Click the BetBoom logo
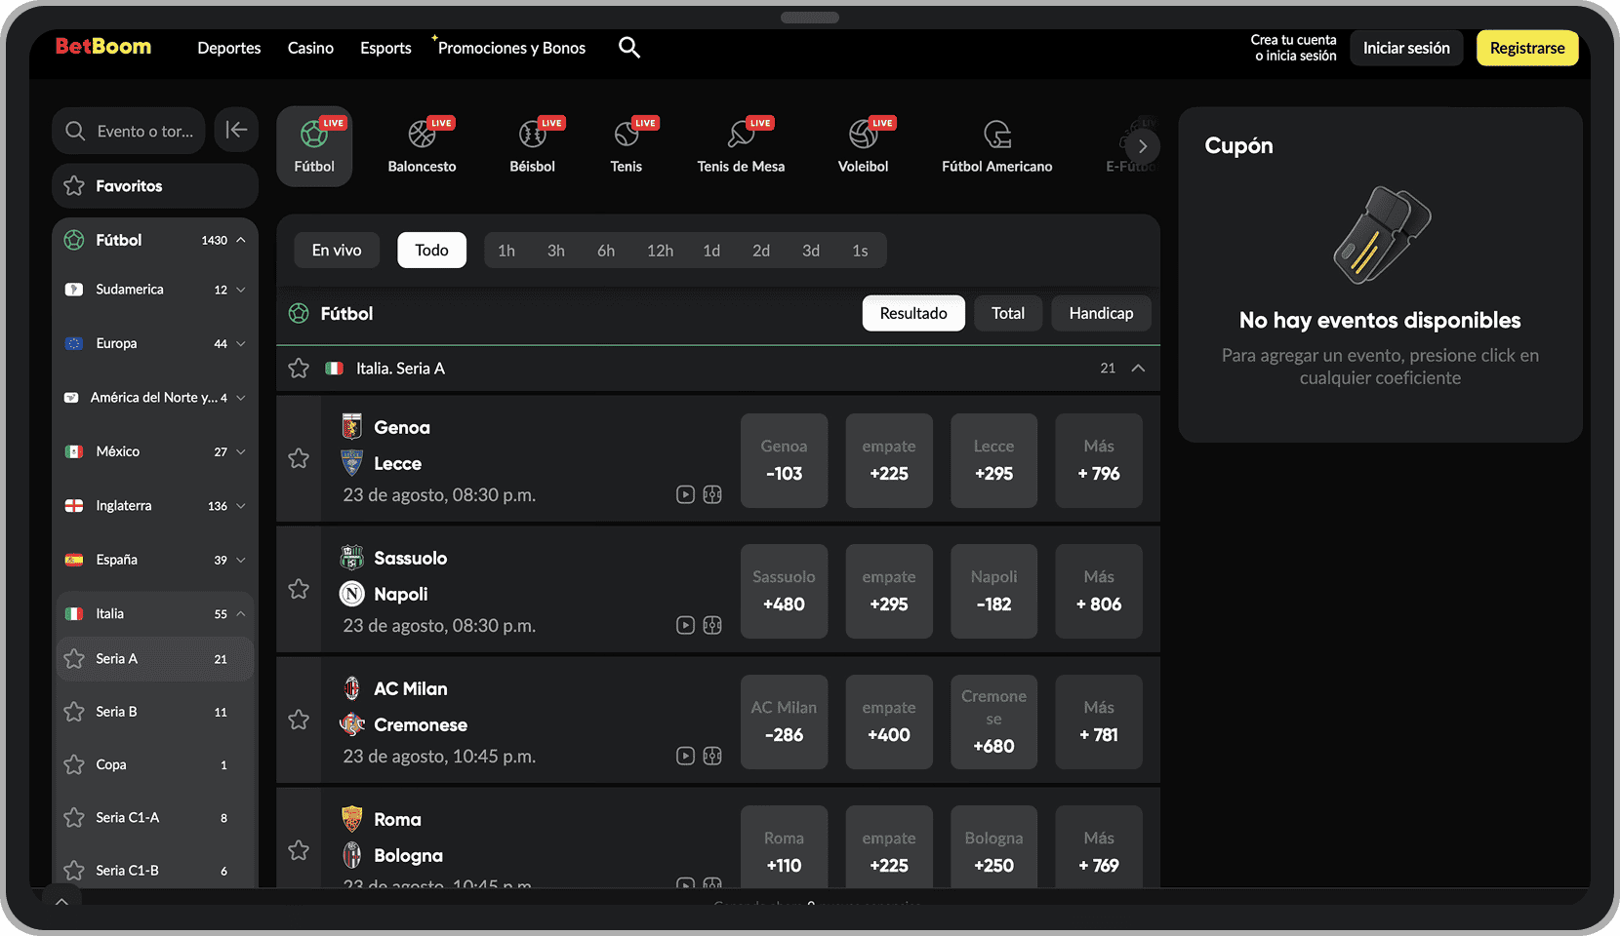 pyautogui.click(x=103, y=47)
